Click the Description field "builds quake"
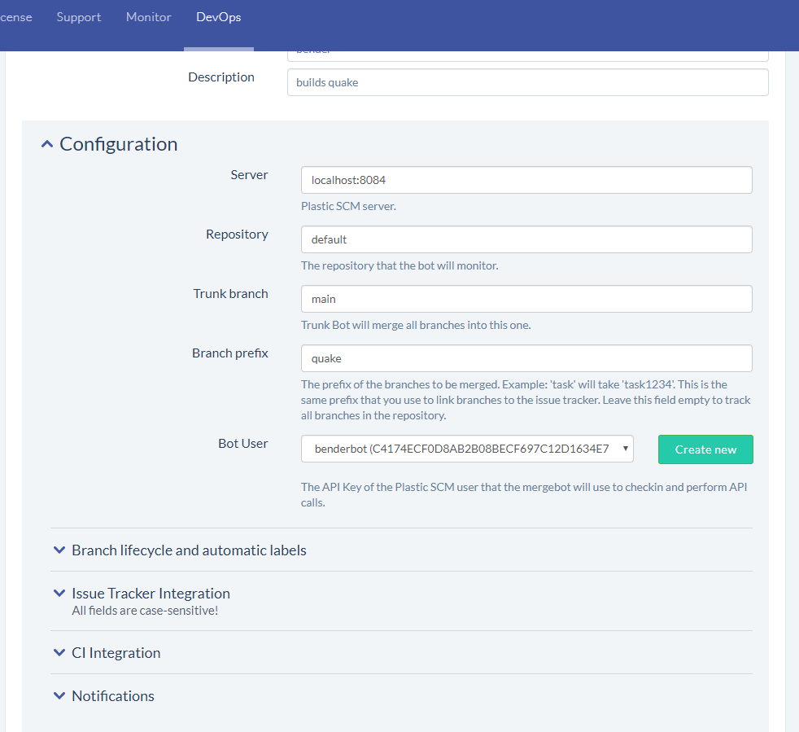Screen dimensions: 799x732 click(x=526, y=82)
